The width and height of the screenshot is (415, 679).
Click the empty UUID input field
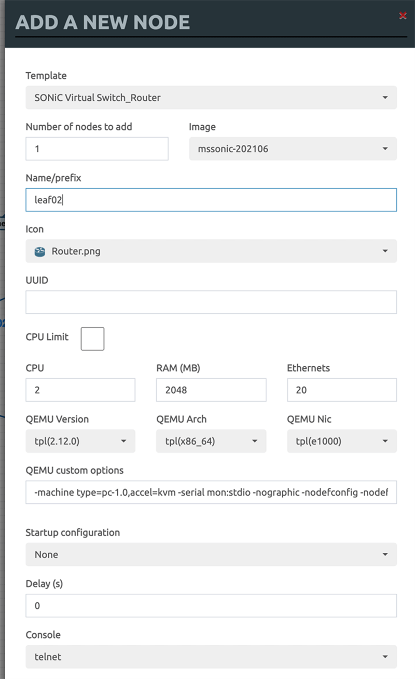[x=211, y=302]
